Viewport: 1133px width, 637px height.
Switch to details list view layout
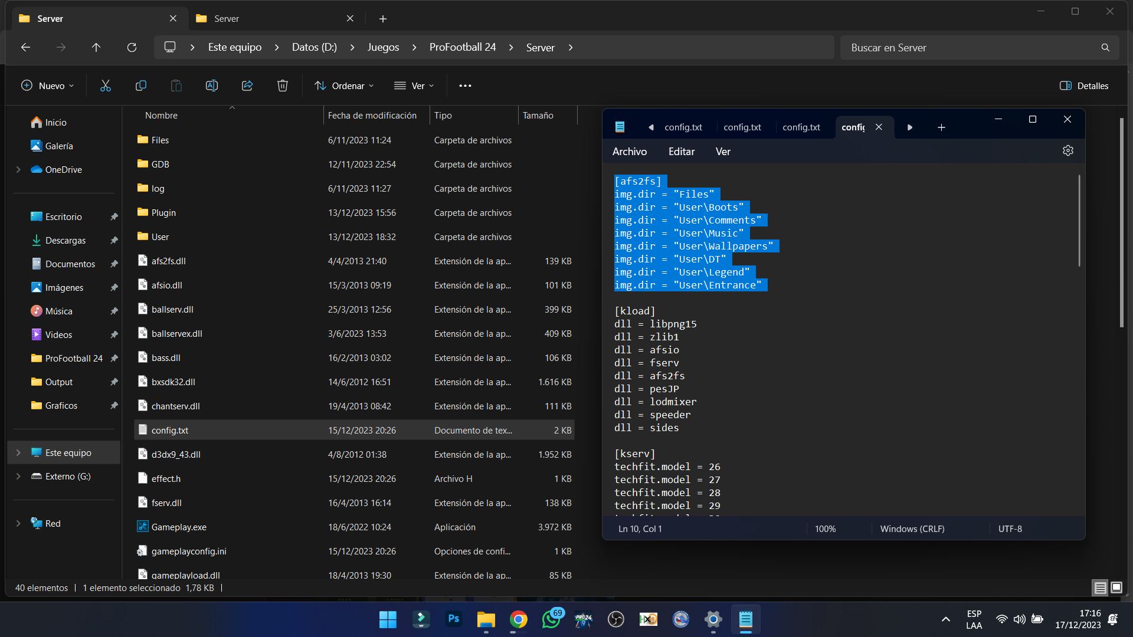(1100, 587)
